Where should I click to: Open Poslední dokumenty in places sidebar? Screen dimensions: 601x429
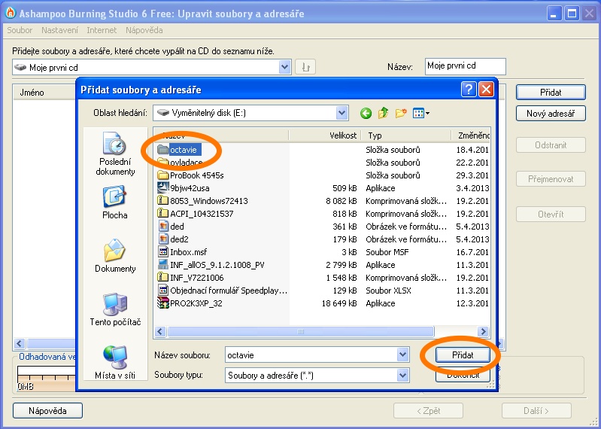tap(115, 154)
